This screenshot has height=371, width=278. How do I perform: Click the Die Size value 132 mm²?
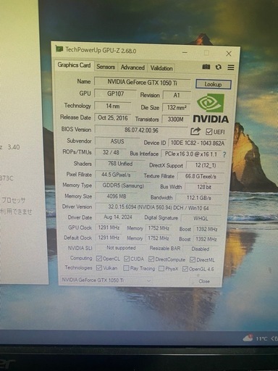177,107
